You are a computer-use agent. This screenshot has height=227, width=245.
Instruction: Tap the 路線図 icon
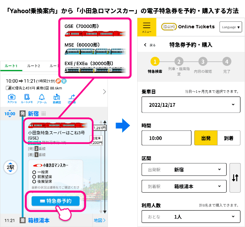57,99
